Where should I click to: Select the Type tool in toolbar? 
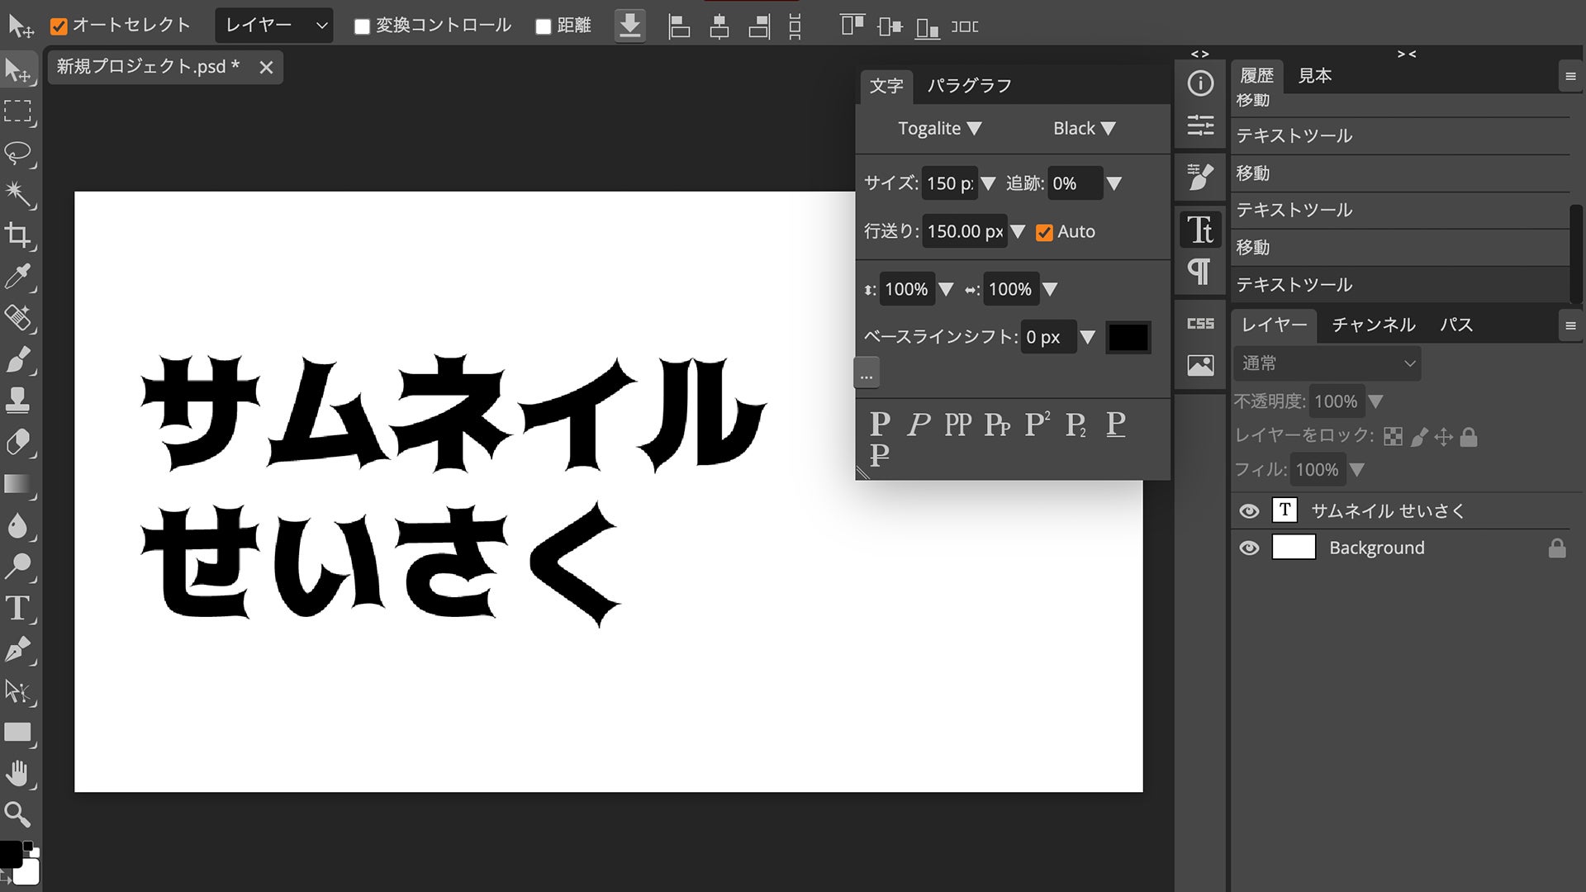17,609
